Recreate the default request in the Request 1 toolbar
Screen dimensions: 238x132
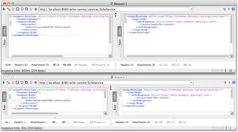click(x=18, y=9)
